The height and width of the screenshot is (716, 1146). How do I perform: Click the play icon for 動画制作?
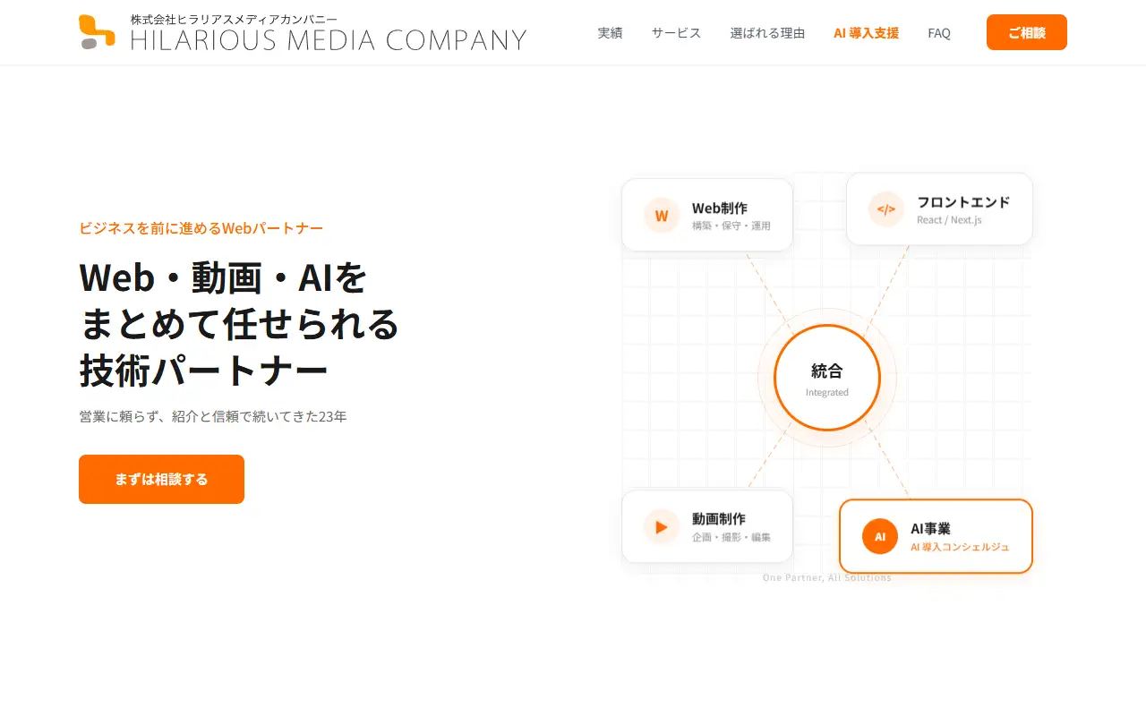pyautogui.click(x=662, y=526)
